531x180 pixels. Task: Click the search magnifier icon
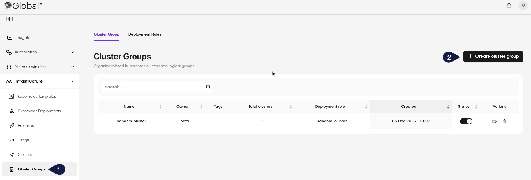coord(208,87)
